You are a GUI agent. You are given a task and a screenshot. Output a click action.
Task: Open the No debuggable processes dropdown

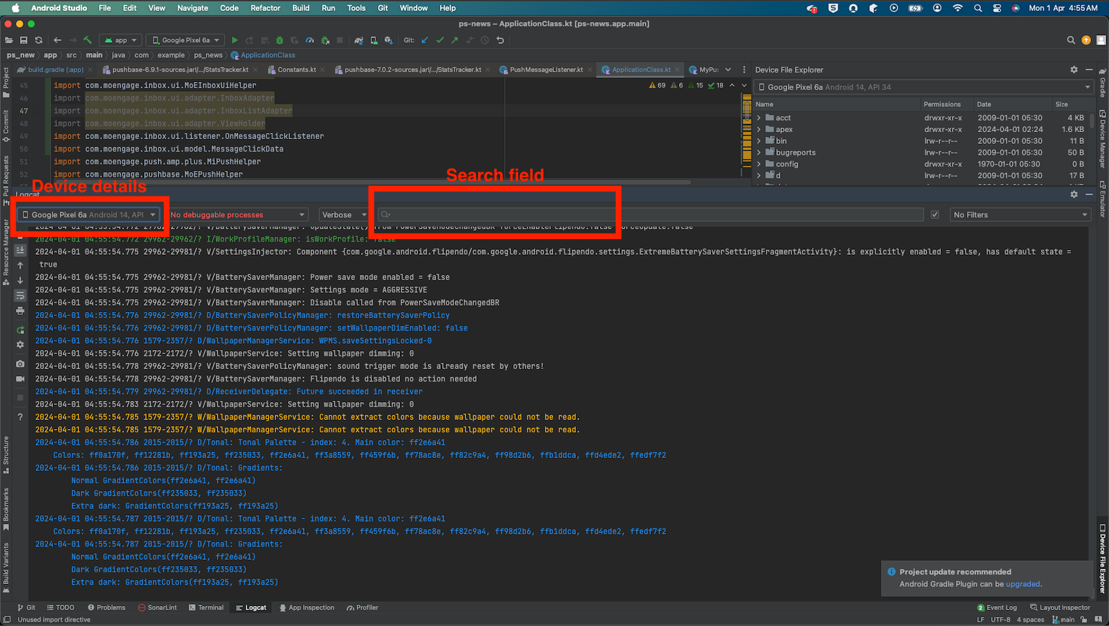coord(238,215)
